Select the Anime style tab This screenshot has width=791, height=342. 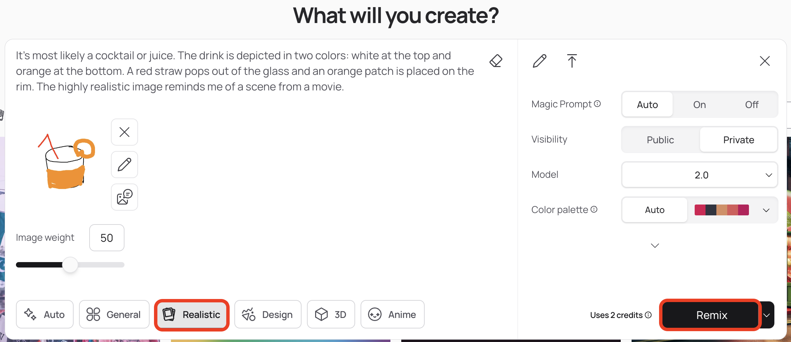point(392,315)
